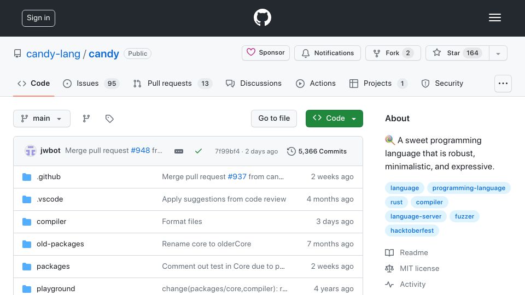Show the commit checks status checkmark
This screenshot has height=295, width=525.
(x=198, y=151)
